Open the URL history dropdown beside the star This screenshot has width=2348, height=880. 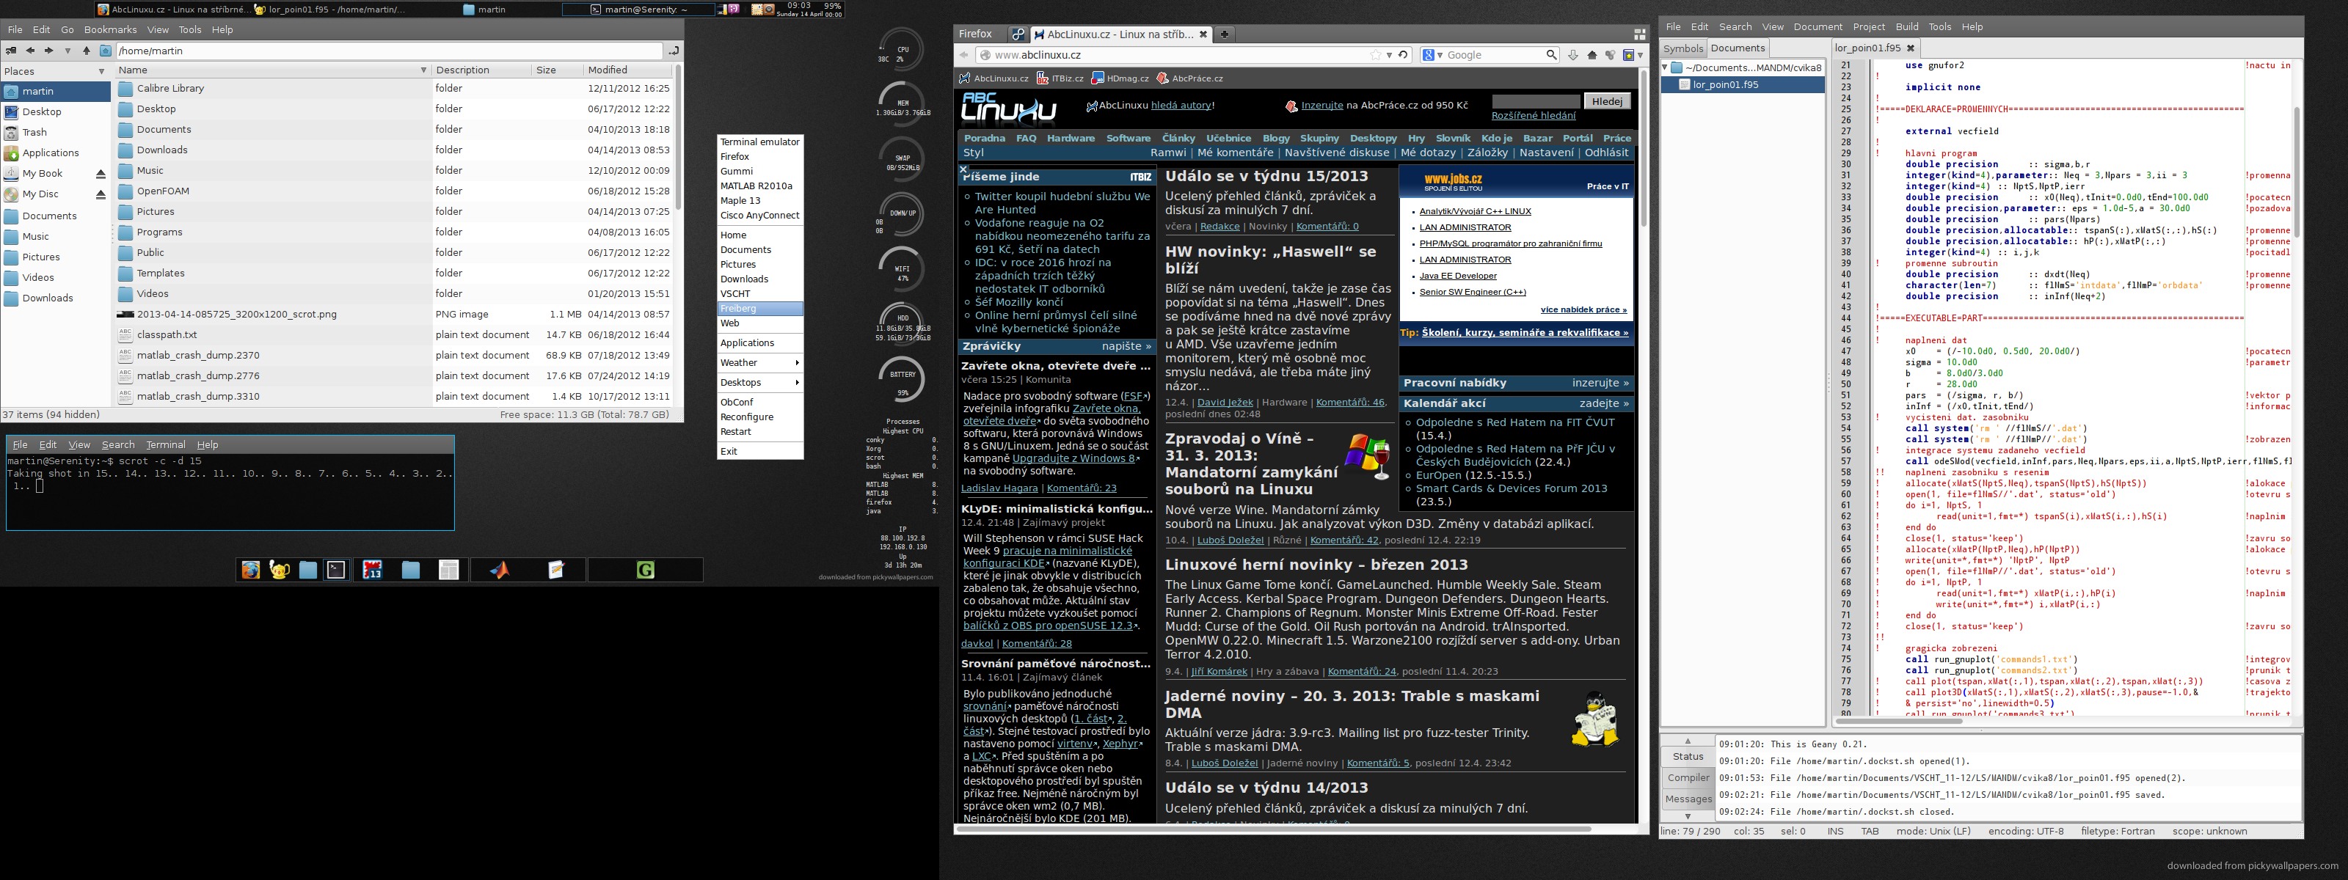pyautogui.click(x=1389, y=56)
